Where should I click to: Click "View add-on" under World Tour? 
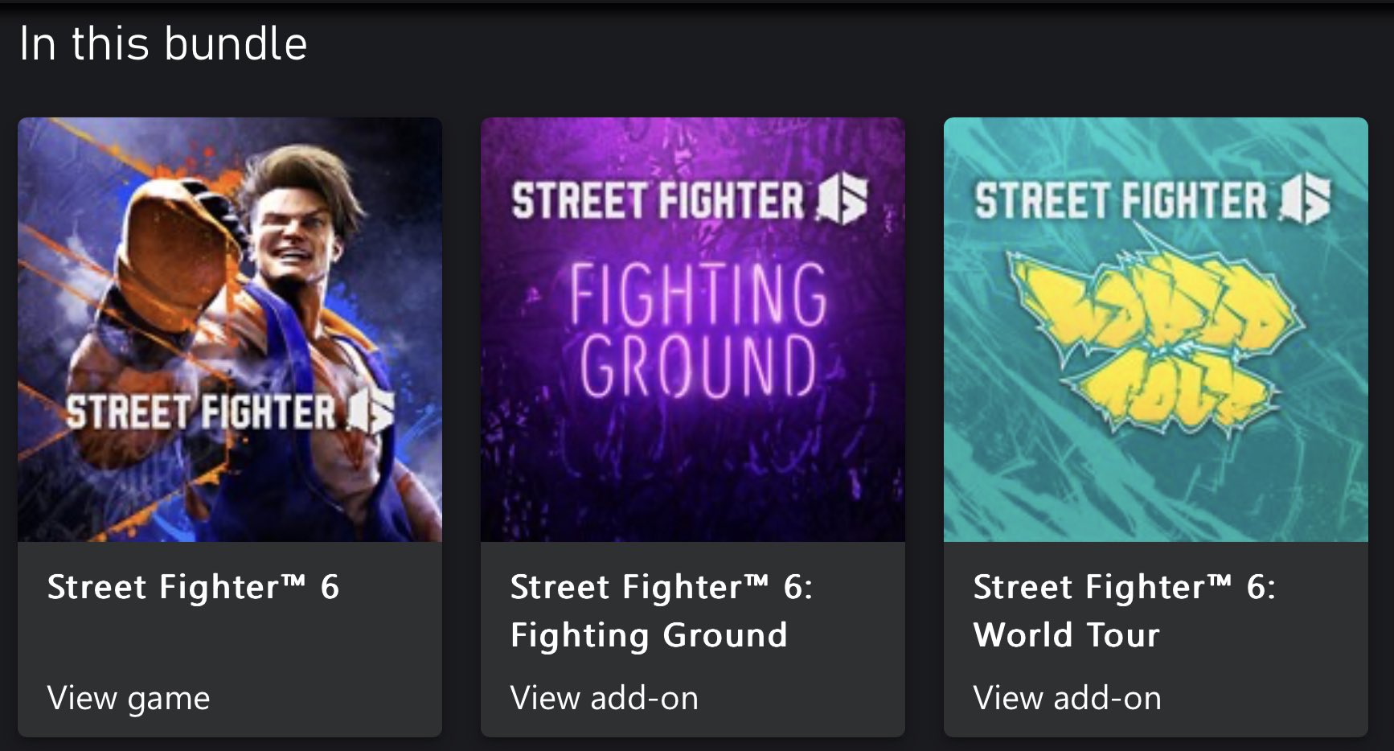1067,697
